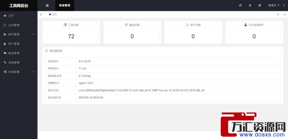
Task: Click the sidebar collapse icon in header
Action: pyautogui.click(x=47, y=5)
